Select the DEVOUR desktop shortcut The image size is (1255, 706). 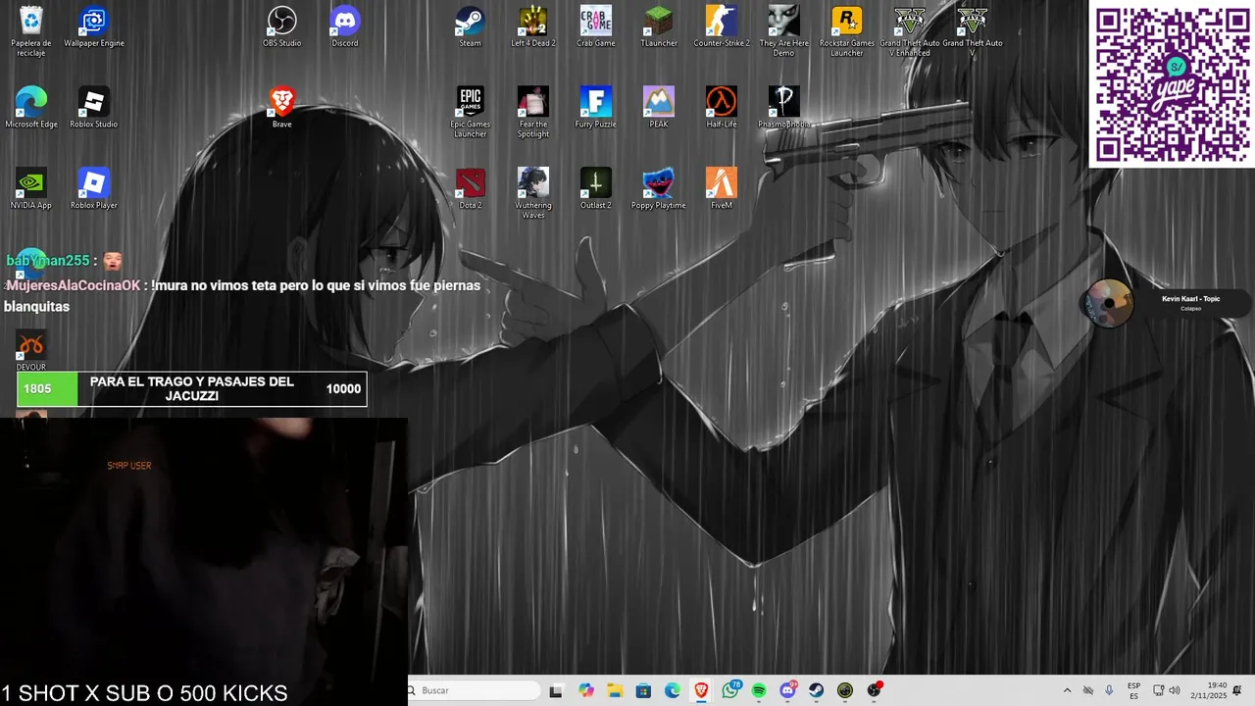click(31, 351)
